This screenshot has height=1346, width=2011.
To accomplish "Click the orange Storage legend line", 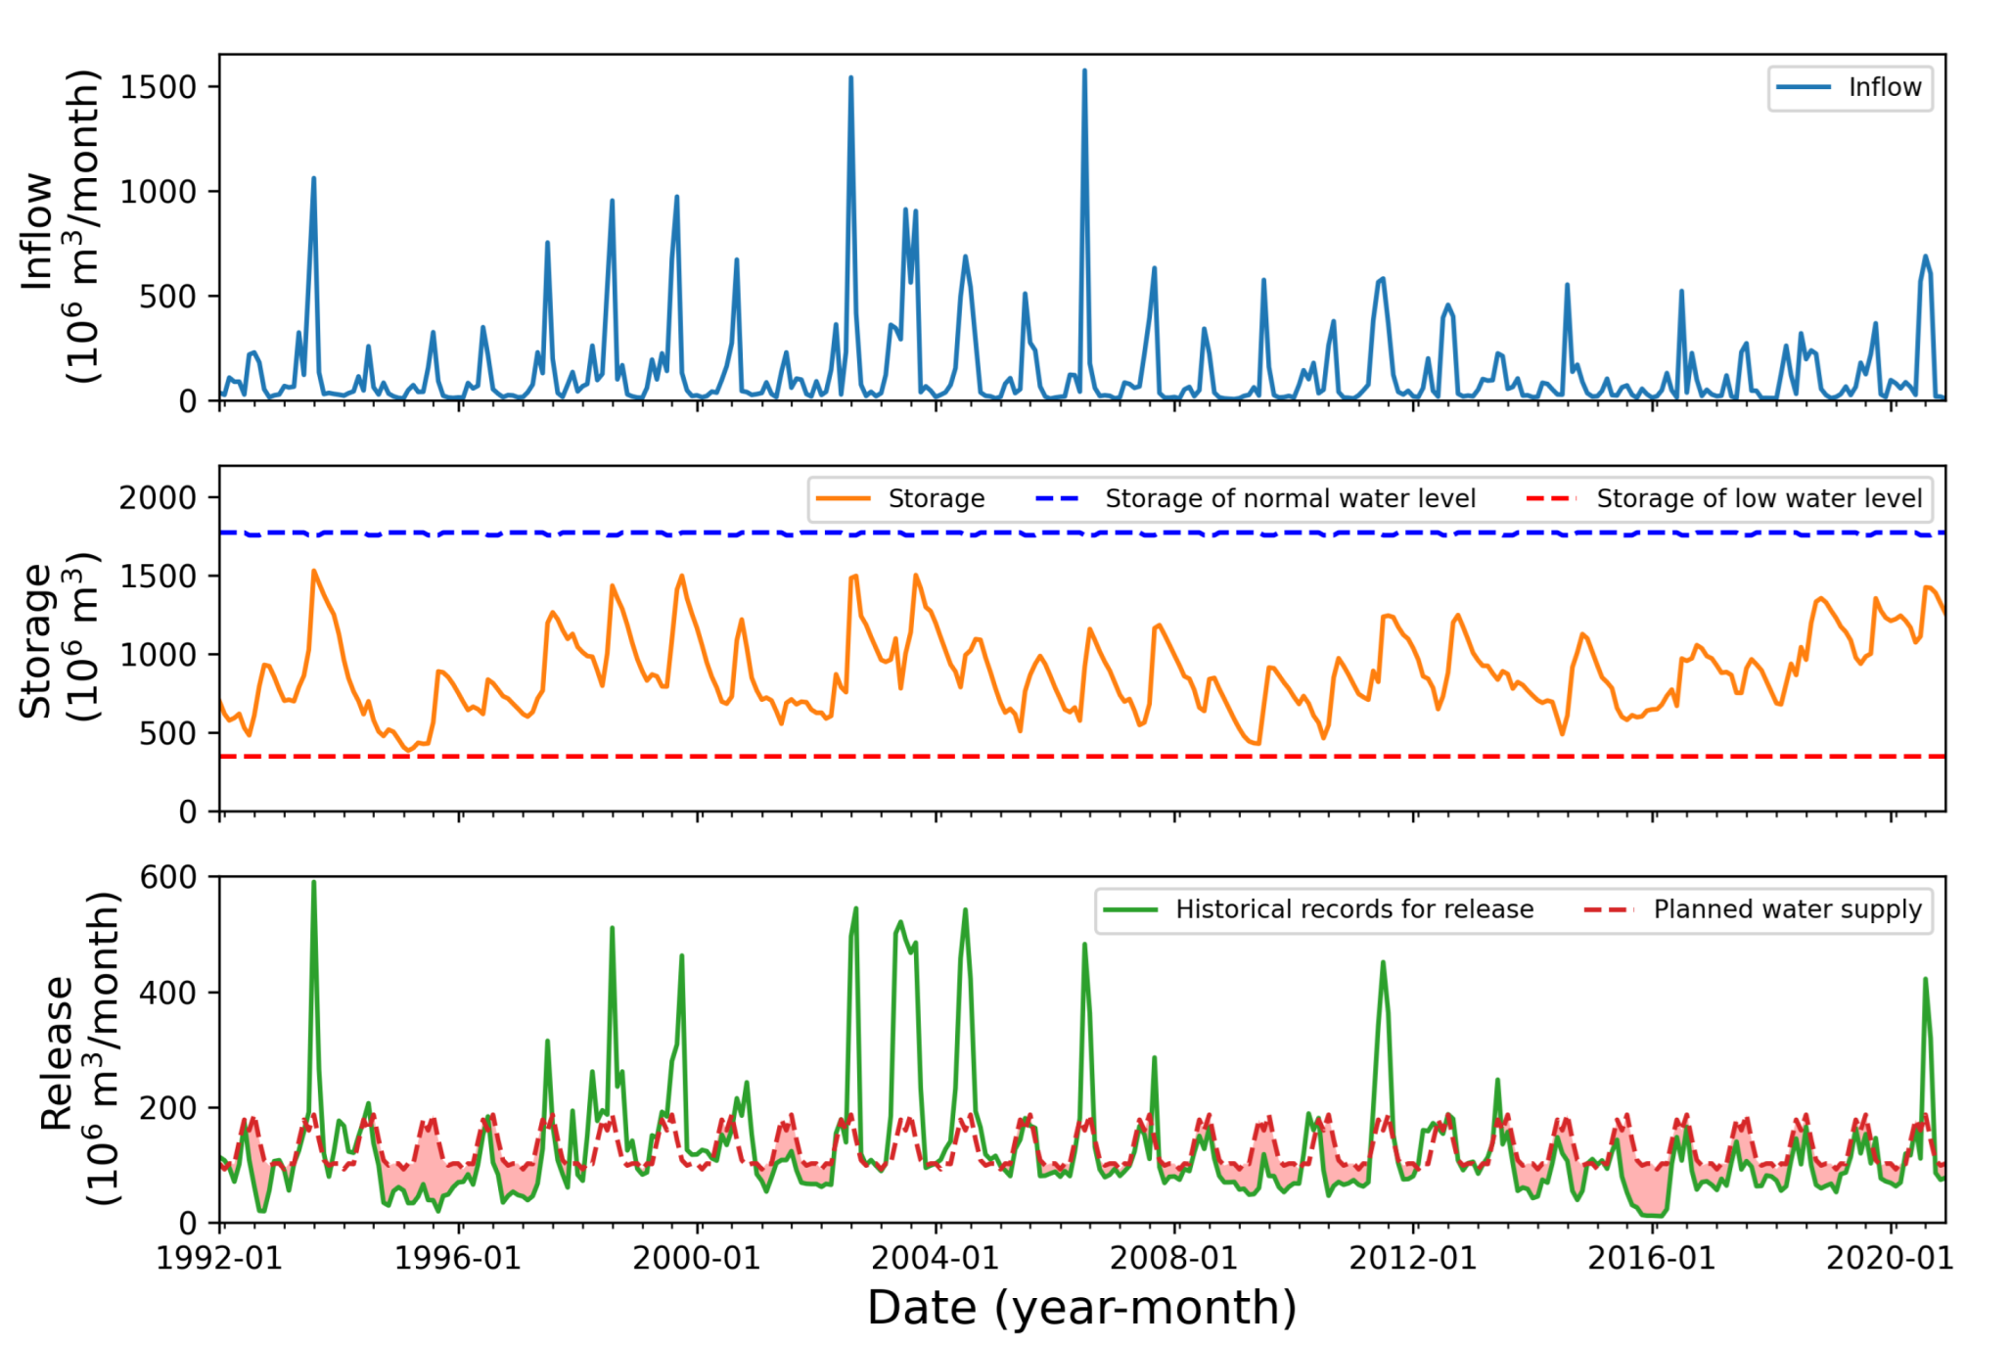I will (x=844, y=499).
